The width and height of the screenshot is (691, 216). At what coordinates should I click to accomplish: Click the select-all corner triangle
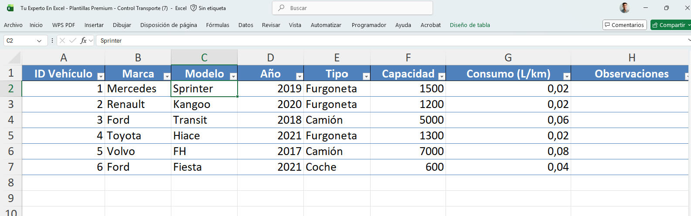point(14,58)
